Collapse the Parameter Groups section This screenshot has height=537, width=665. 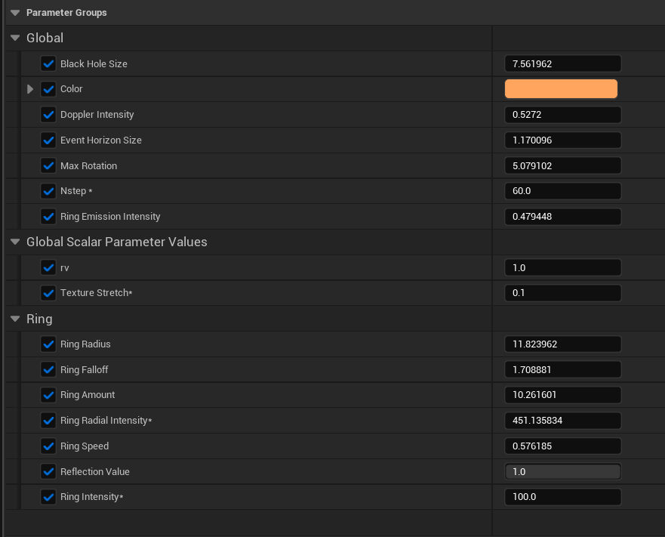pyautogui.click(x=15, y=13)
